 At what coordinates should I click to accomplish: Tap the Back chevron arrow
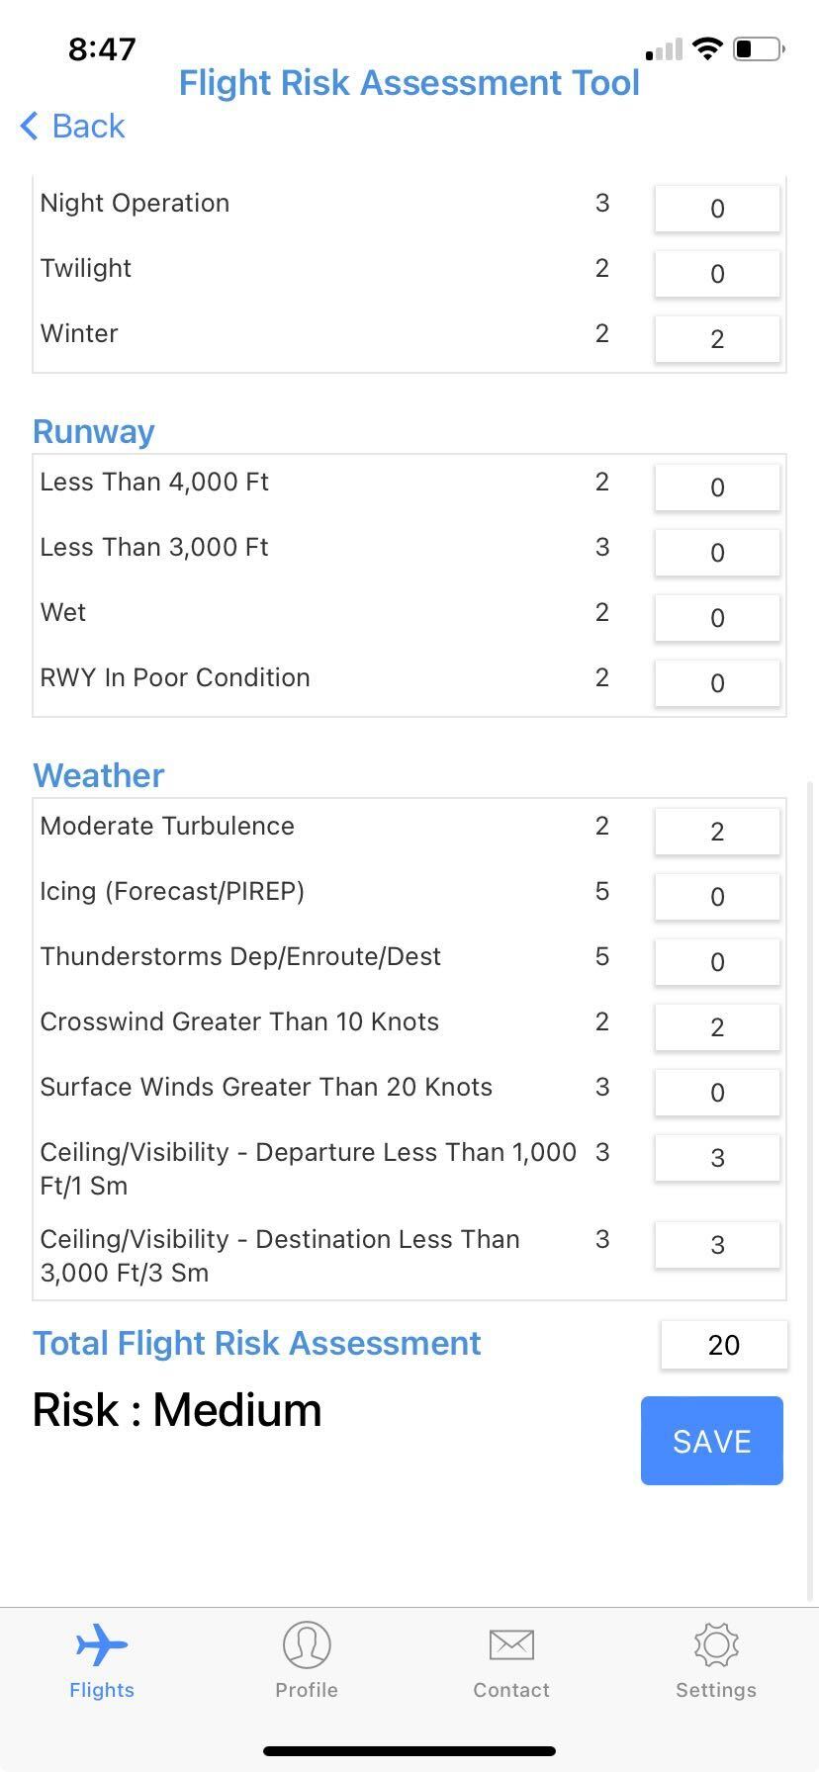click(x=30, y=126)
